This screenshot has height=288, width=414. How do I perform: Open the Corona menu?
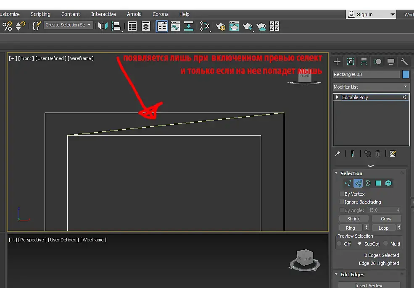(161, 14)
